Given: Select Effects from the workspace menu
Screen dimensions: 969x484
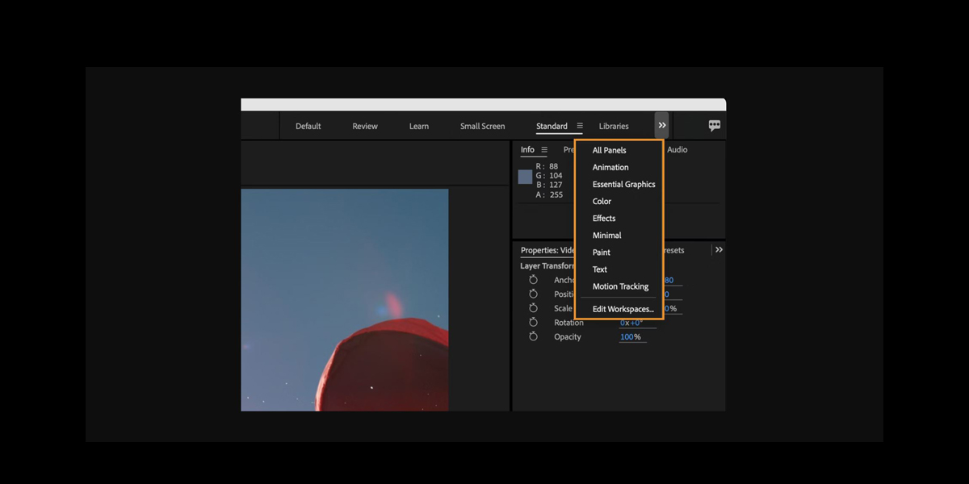Looking at the screenshot, I should [x=603, y=218].
